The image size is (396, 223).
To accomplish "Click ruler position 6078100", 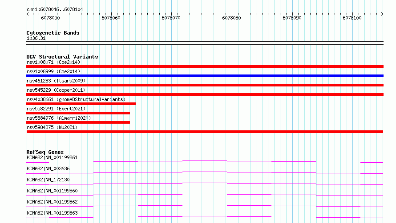I will [x=352, y=18].
